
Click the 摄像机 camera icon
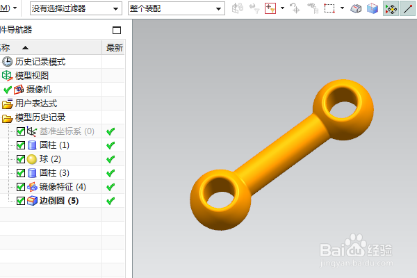point(19,90)
